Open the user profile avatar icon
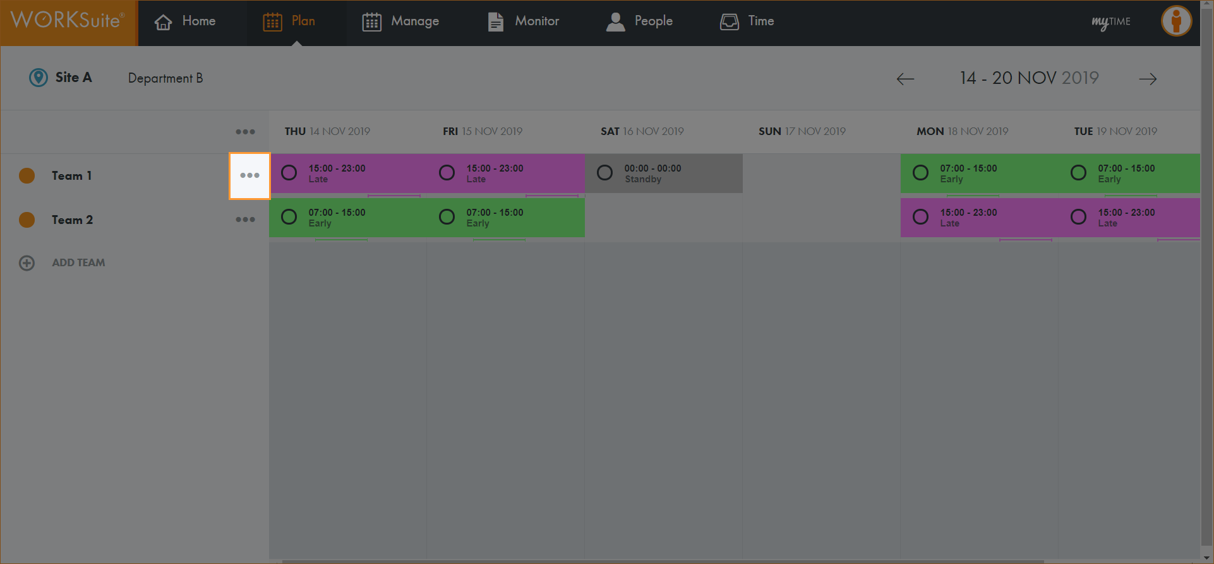This screenshot has width=1214, height=564. click(1176, 21)
